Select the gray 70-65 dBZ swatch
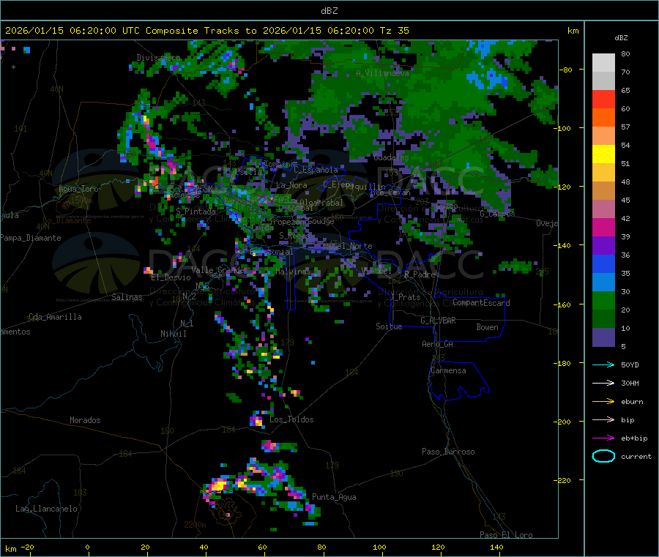Image resolution: width=659 pixels, height=557 pixels. (x=603, y=81)
